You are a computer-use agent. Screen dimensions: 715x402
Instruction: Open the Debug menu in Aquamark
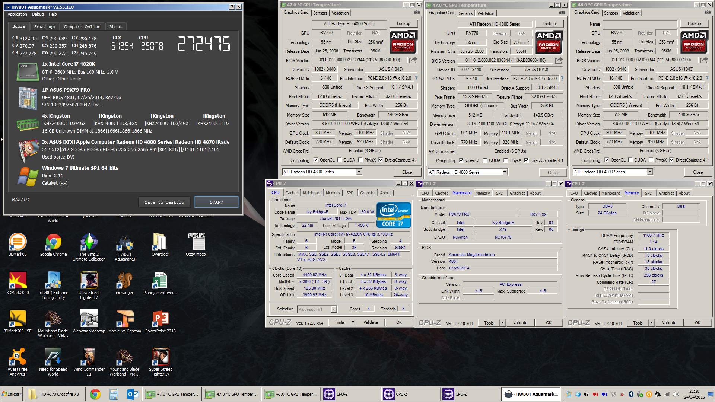pyautogui.click(x=38, y=14)
